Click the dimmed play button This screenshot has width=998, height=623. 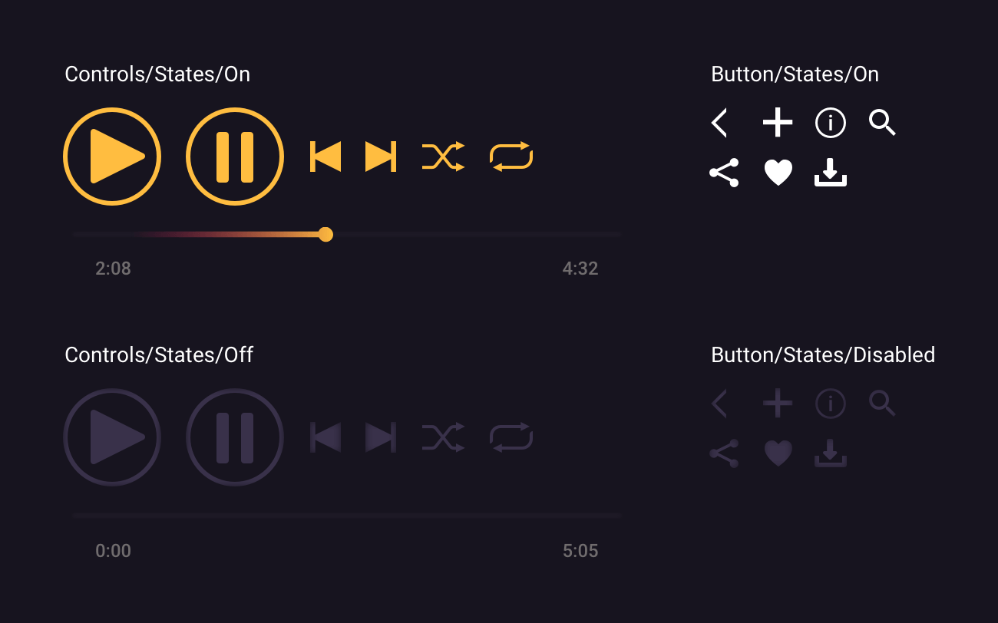pos(112,437)
